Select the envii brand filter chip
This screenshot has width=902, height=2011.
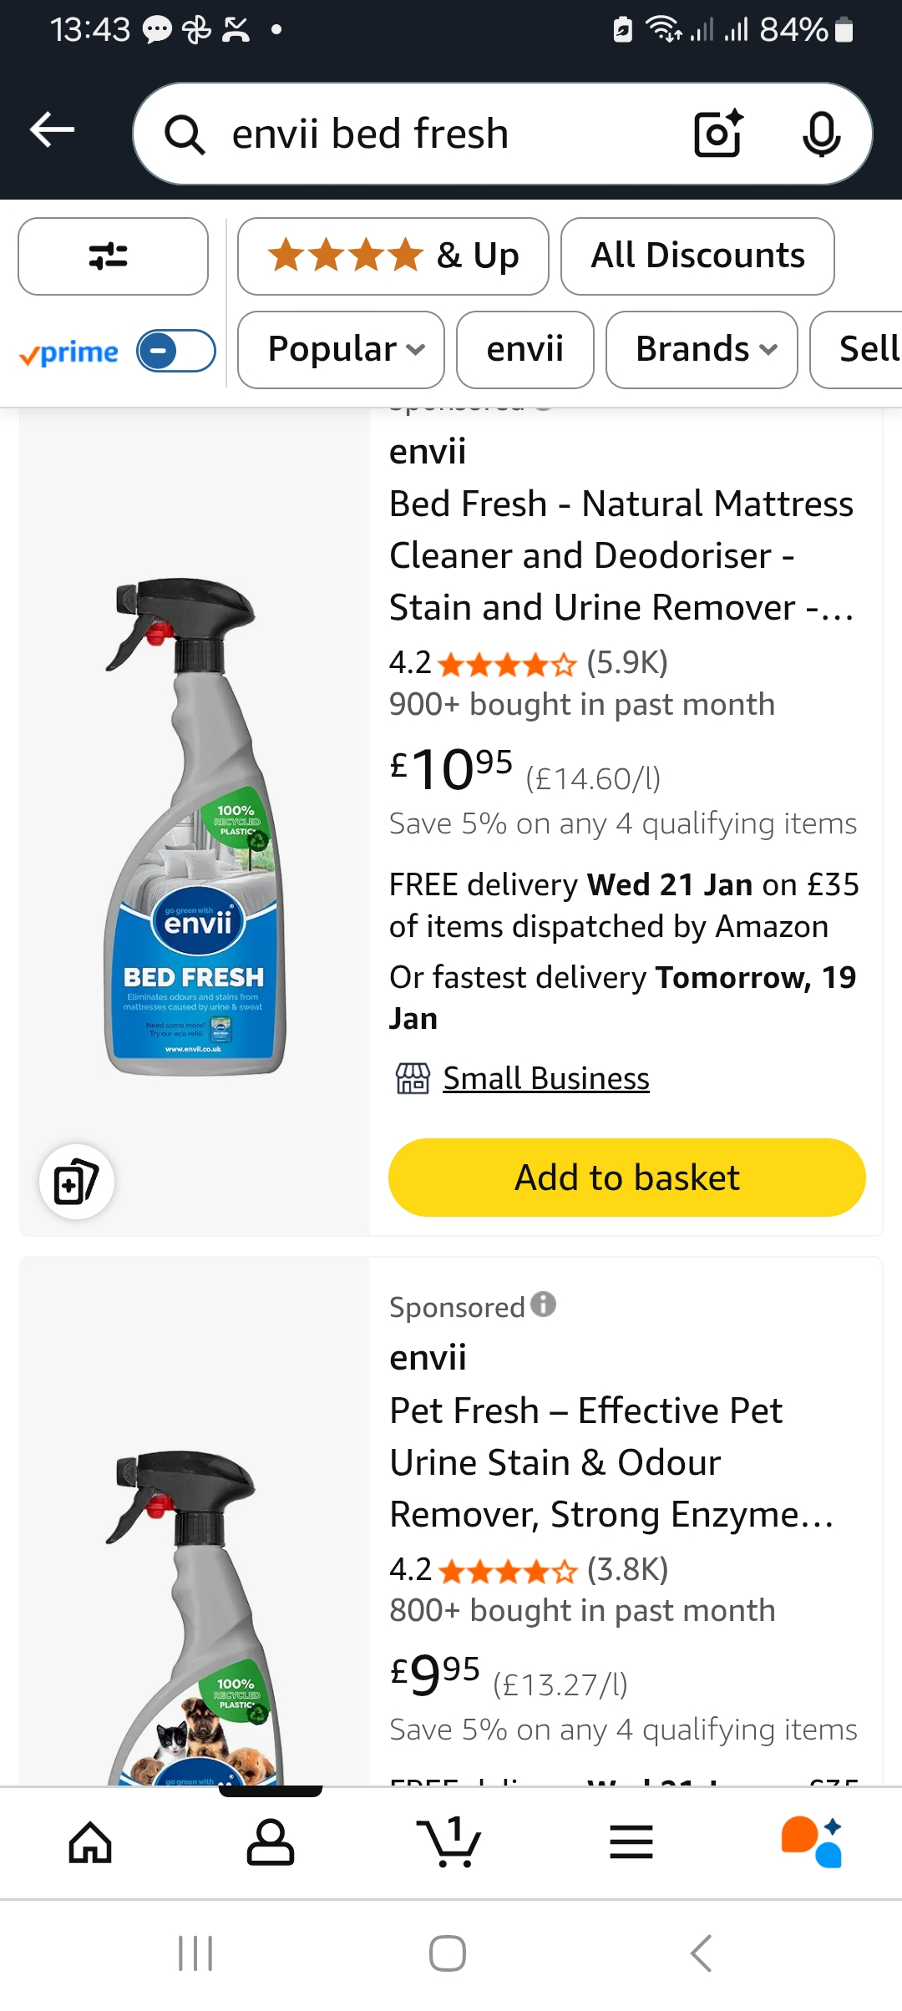tap(524, 350)
